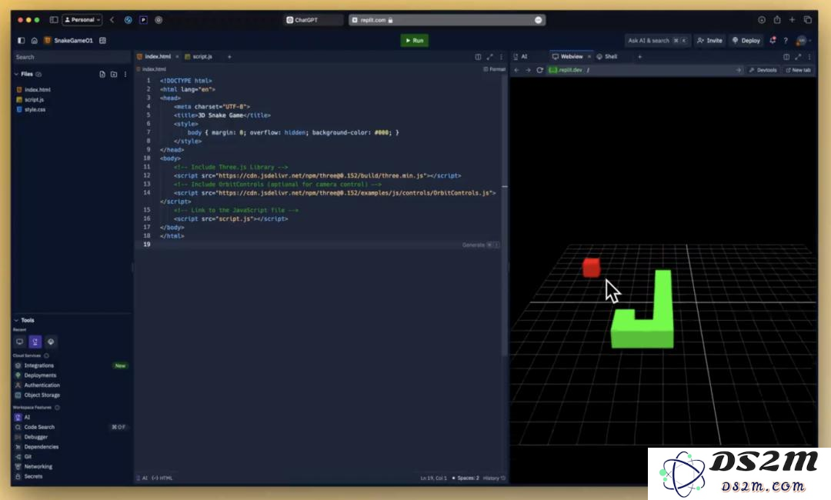Click the green Run button
This screenshot has height=500, width=831.
point(415,40)
